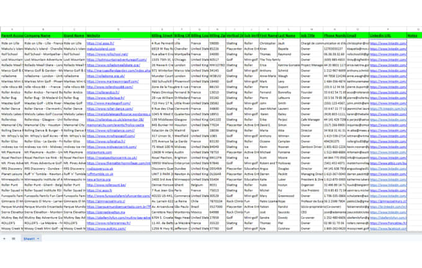Select the country cell 'Mexico'
422x268 pixels.
[x=199, y=212]
